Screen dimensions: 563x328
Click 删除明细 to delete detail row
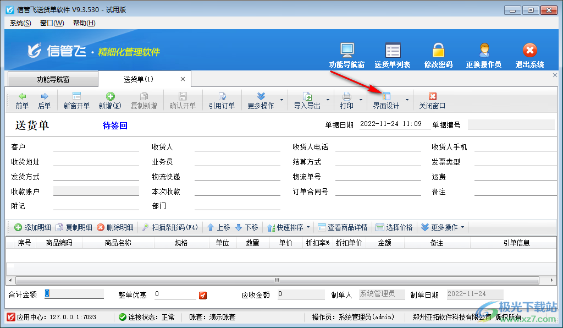point(115,227)
